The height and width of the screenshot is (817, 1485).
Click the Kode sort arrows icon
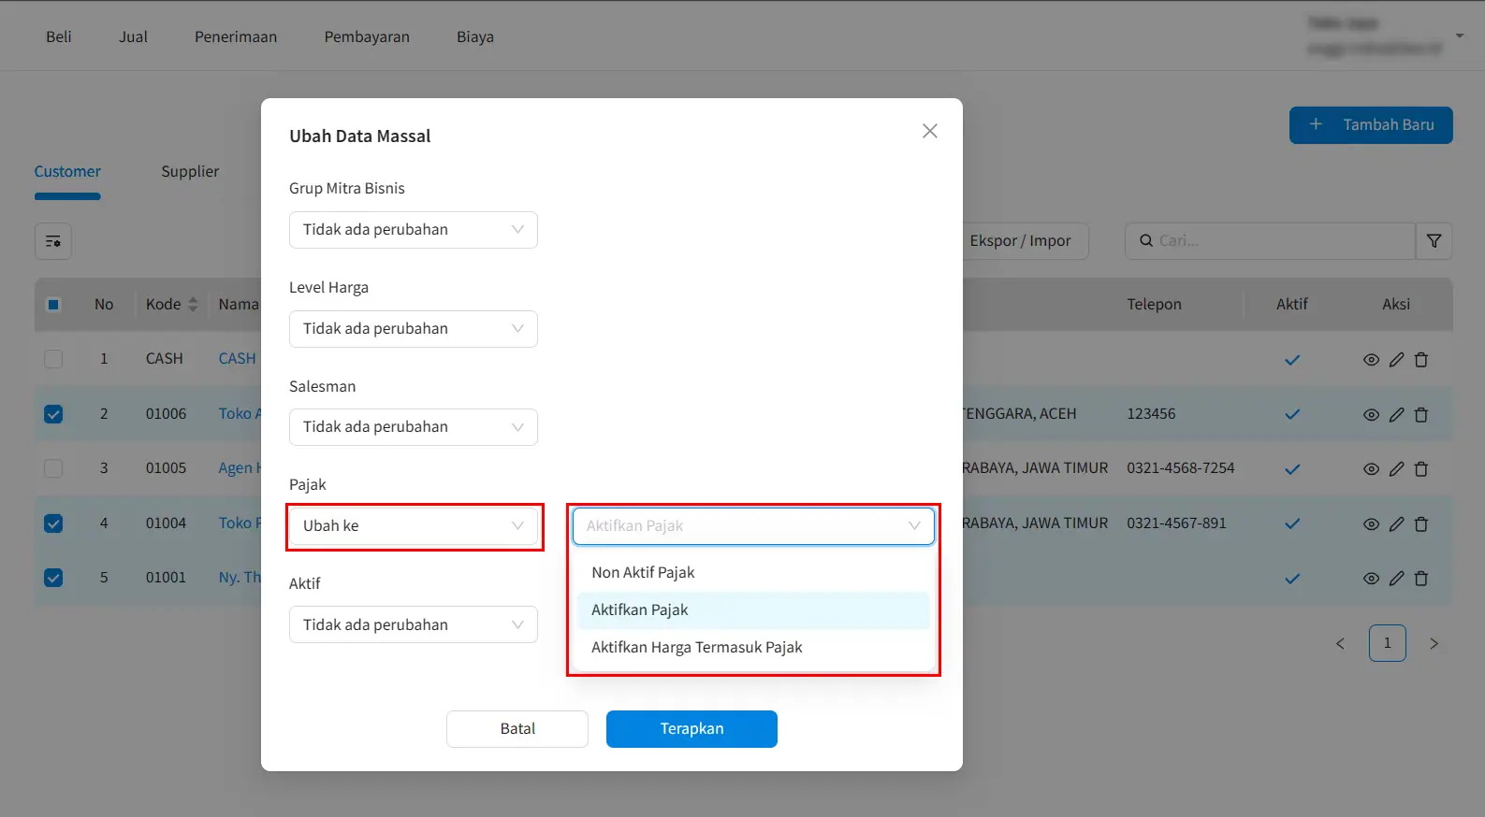[193, 305]
